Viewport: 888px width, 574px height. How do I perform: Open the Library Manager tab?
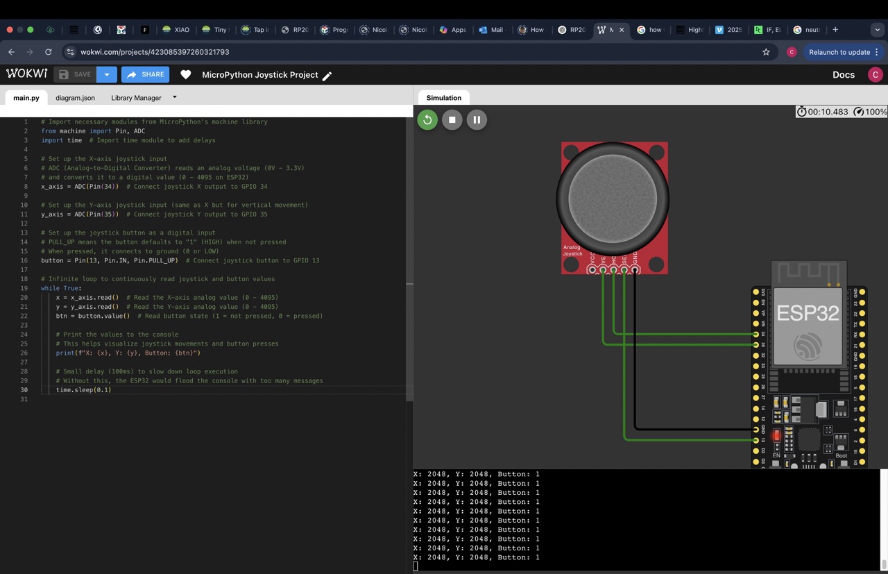coord(136,98)
